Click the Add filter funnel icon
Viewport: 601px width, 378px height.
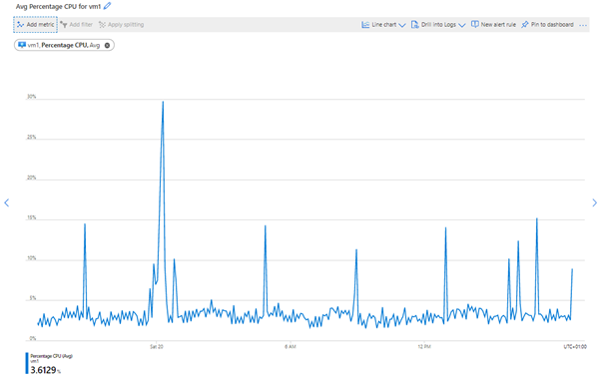(x=64, y=25)
